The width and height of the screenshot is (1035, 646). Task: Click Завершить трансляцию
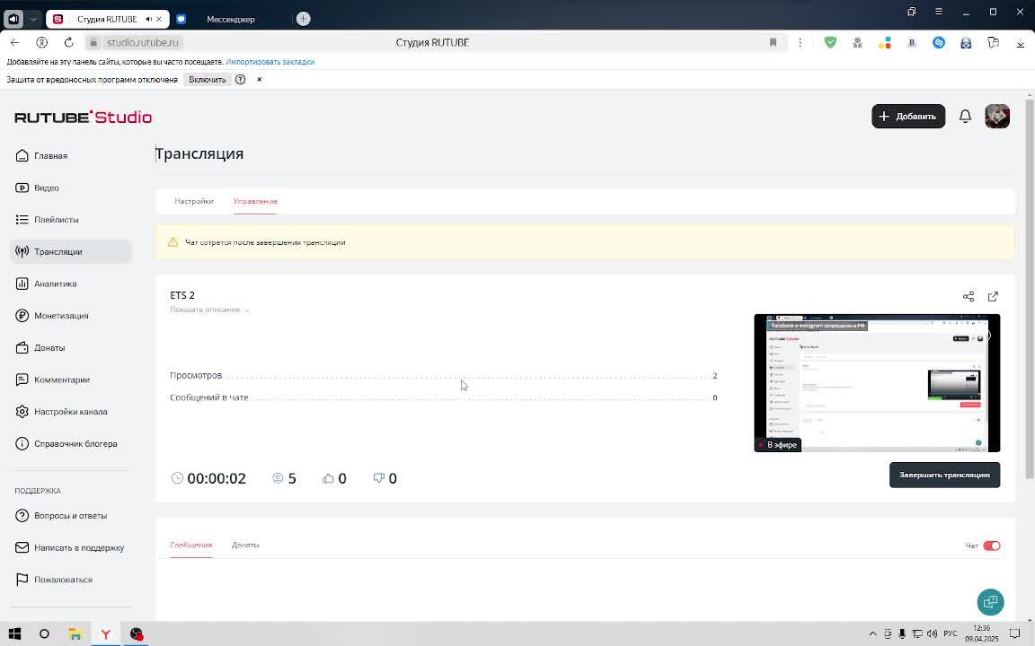point(944,475)
